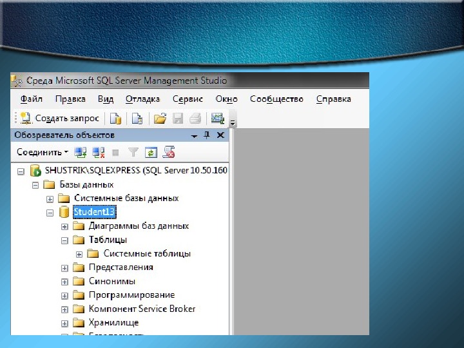The width and height of the screenshot is (464, 348).
Task: Collapse the Базы данных folder
Action: 35,185
